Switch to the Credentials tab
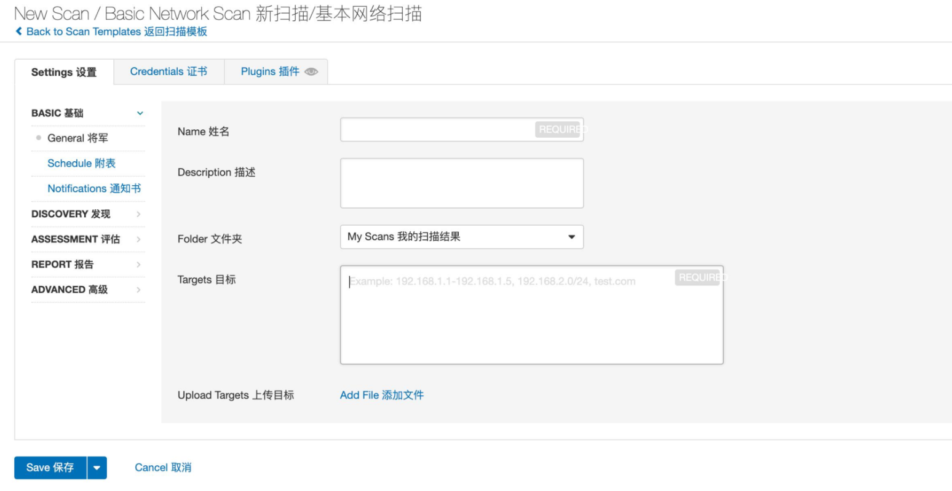This screenshot has width=952, height=491. click(x=169, y=72)
